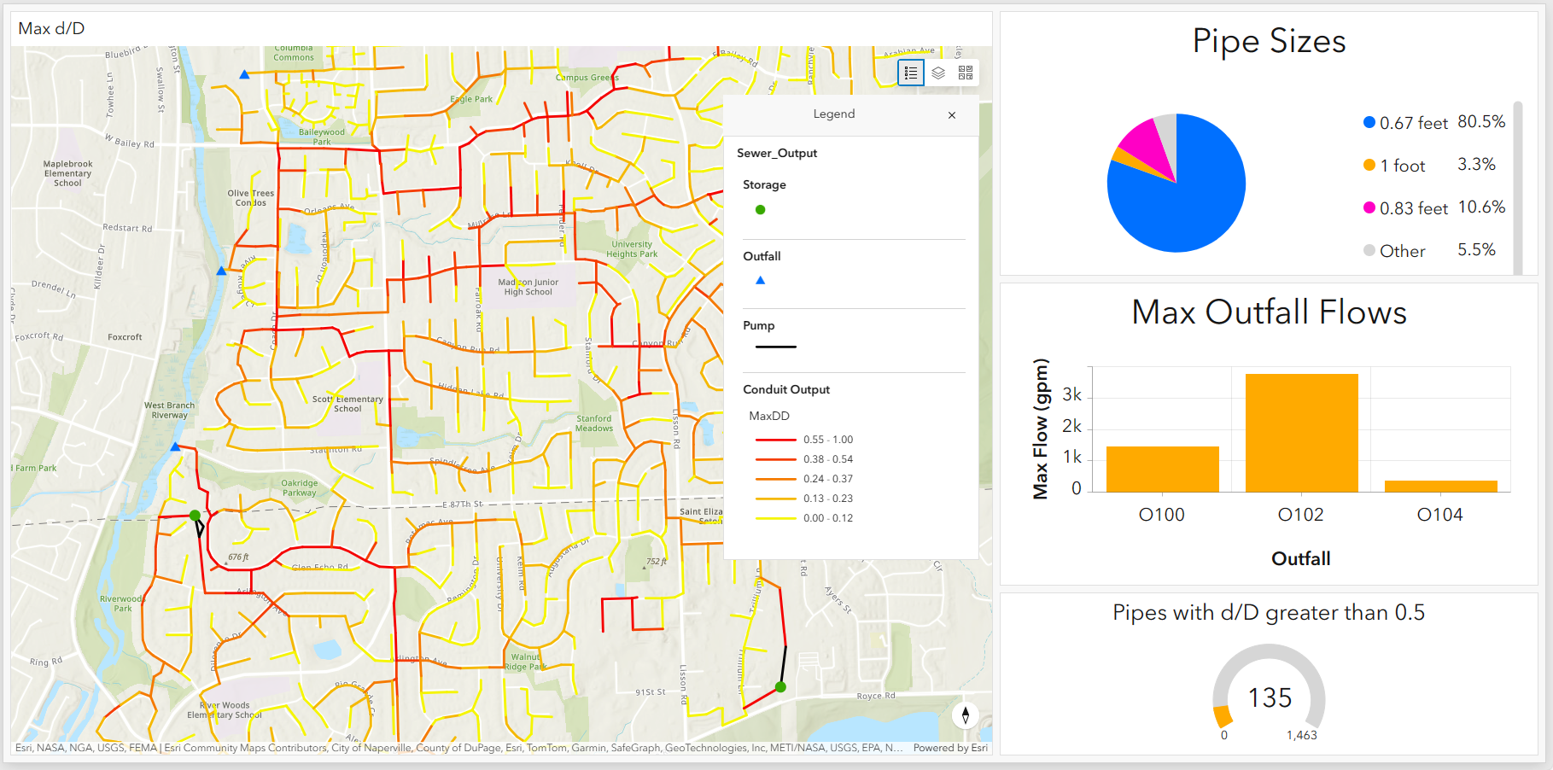Select green storage dot left of Oakridge Parkway
Viewport: 1553px width, 770px height.
point(195,516)
